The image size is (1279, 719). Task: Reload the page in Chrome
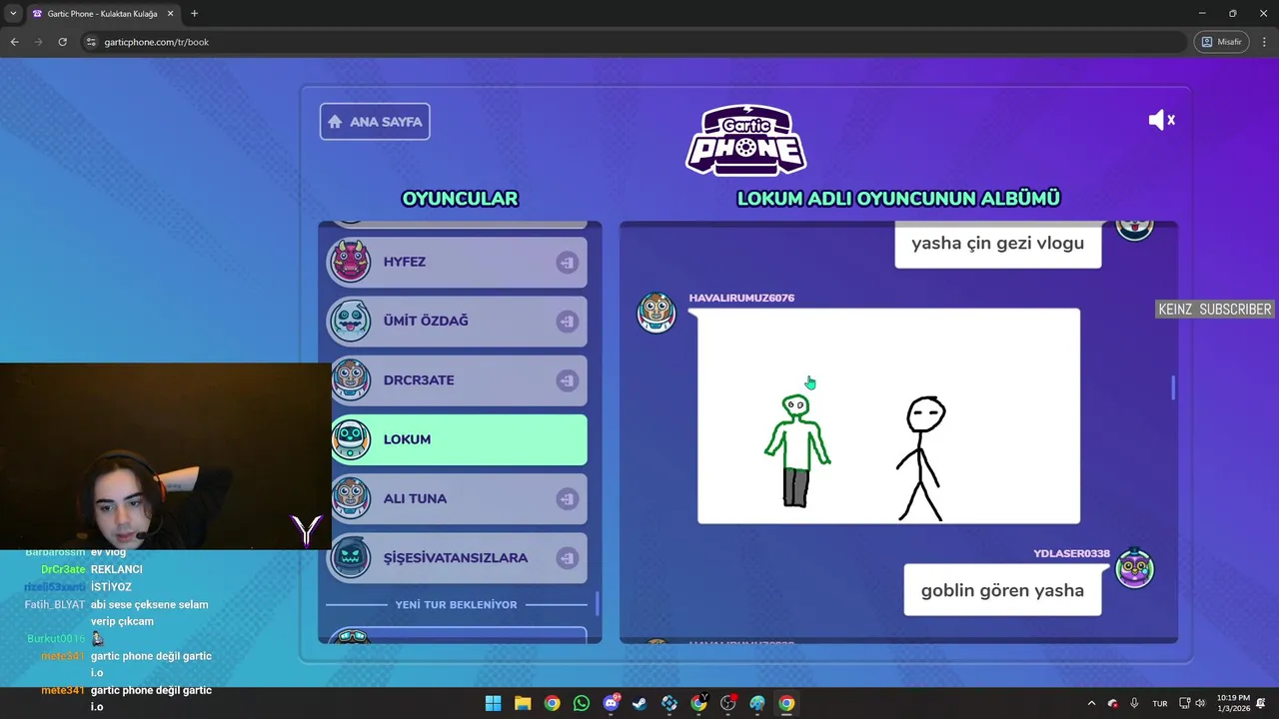62,42
